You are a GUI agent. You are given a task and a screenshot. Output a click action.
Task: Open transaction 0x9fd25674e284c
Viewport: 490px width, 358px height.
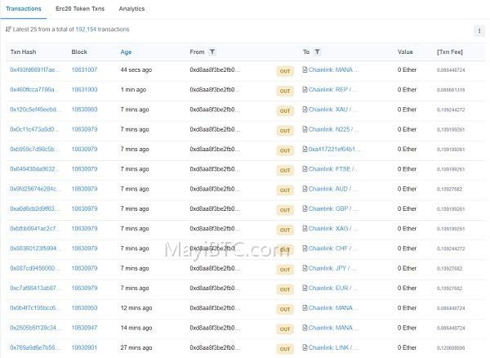pos(35,189)
